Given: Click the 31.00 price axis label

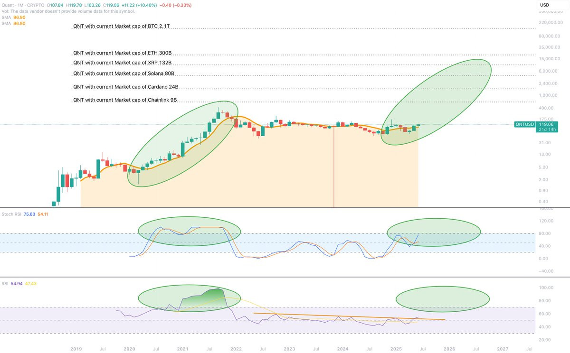Looking at the screenshot, I should 545,142.
